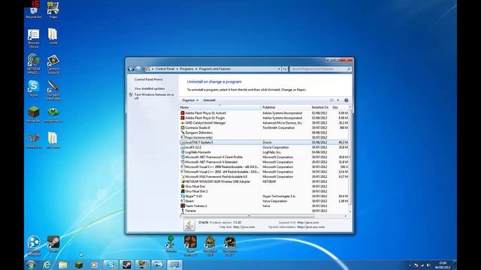The image size is (481, 270).
Task: Switch to Skype on the taskbar
Action: (x=110, y=265)
